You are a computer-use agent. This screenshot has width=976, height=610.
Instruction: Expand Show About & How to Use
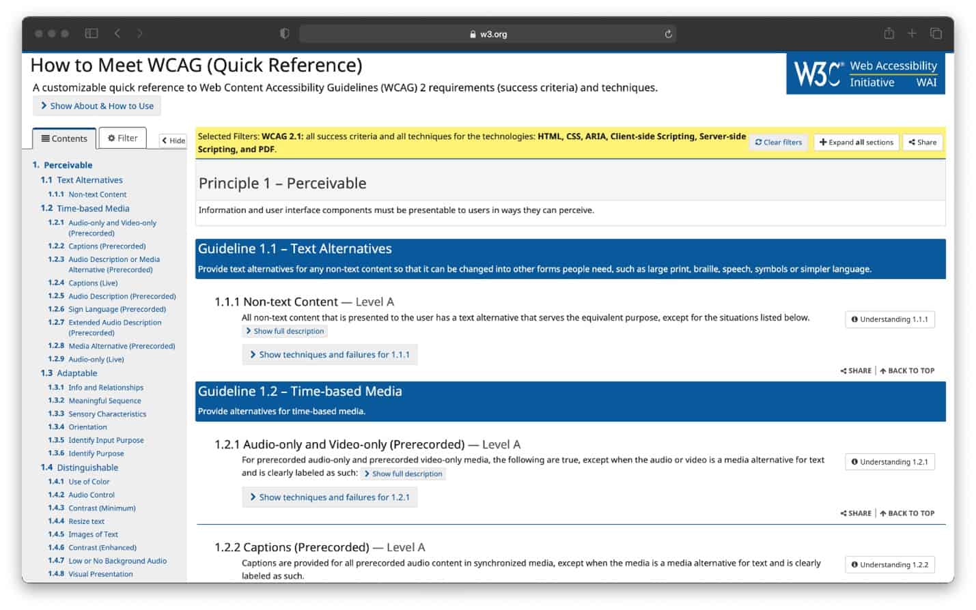[97, 106]
